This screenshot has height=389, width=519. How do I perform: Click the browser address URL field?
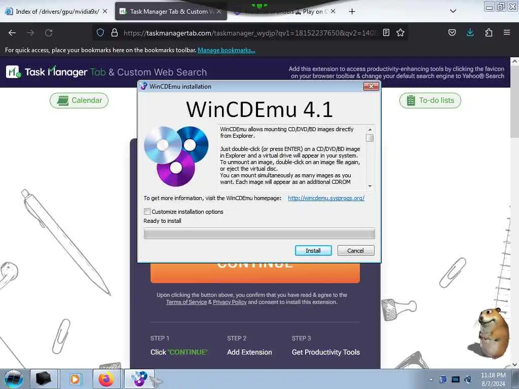point(250,33)
